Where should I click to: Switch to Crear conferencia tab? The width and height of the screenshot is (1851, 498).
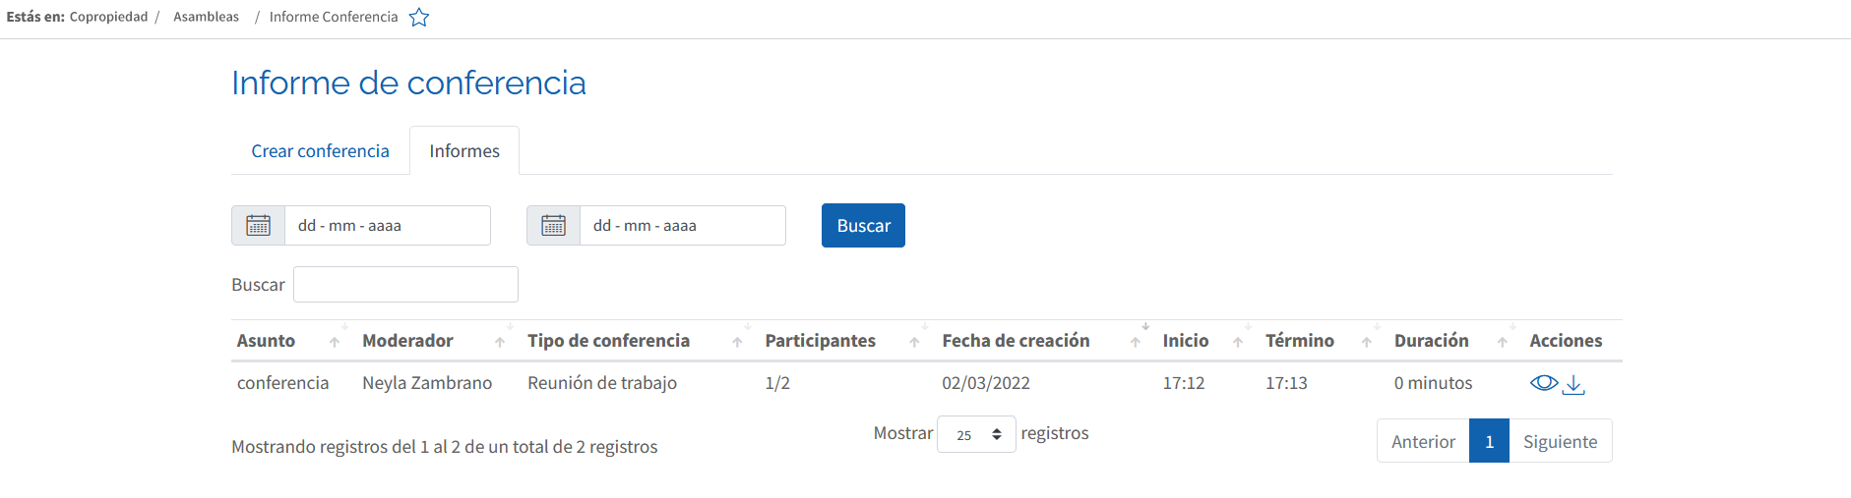[x=320, y=151]
